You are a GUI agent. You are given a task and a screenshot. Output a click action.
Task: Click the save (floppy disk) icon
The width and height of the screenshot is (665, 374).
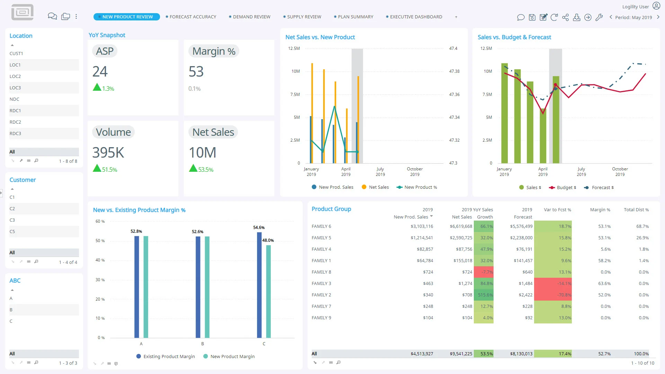point(532,17)
